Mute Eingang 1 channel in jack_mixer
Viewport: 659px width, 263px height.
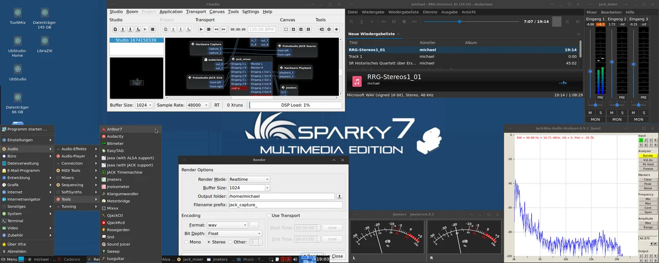[591, 112]
